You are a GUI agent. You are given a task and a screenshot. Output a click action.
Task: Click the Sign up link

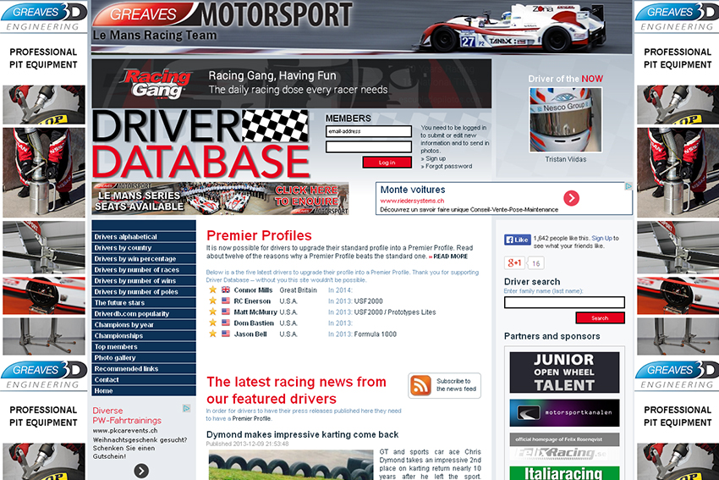click(436, 158)
